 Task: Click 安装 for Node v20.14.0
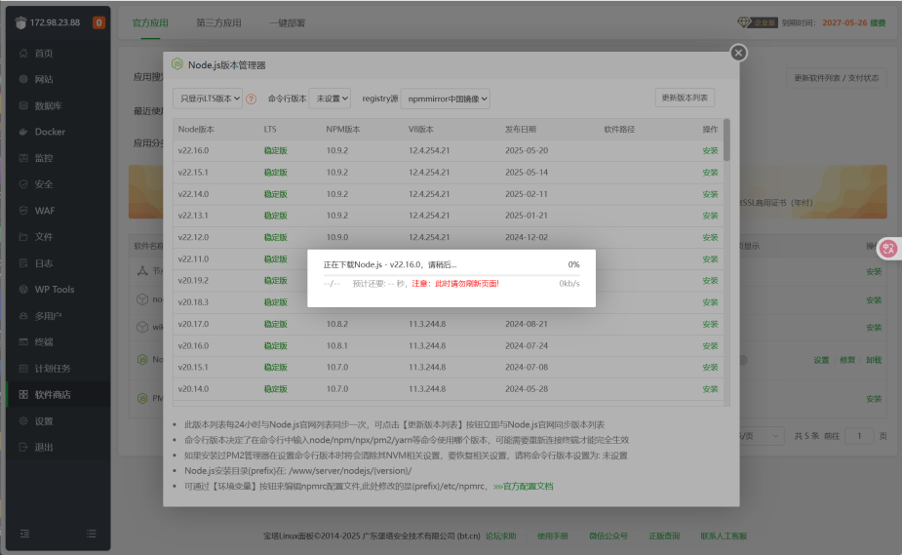click(710, 389)
